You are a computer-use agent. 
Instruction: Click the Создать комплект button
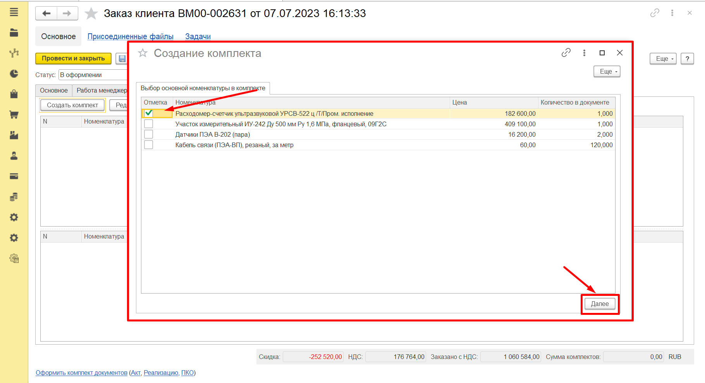click(x=72, y=105)
